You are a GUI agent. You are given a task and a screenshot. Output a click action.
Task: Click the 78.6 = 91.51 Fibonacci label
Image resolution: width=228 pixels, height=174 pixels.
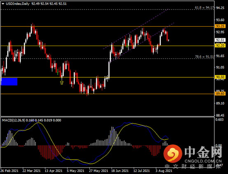click(x=204, y=56)
